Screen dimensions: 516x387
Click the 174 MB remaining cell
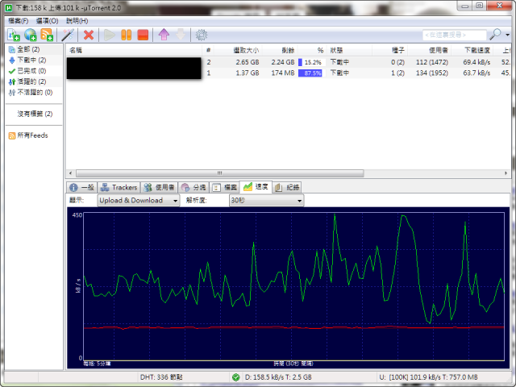click(x=283, y=73)
